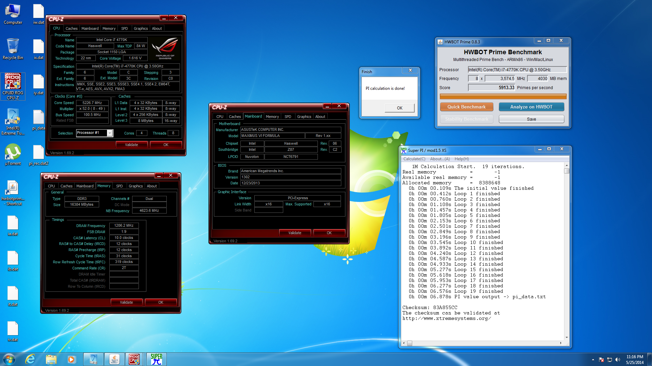
Task: Select the pi_data file icon
Action: click(38, 120)
